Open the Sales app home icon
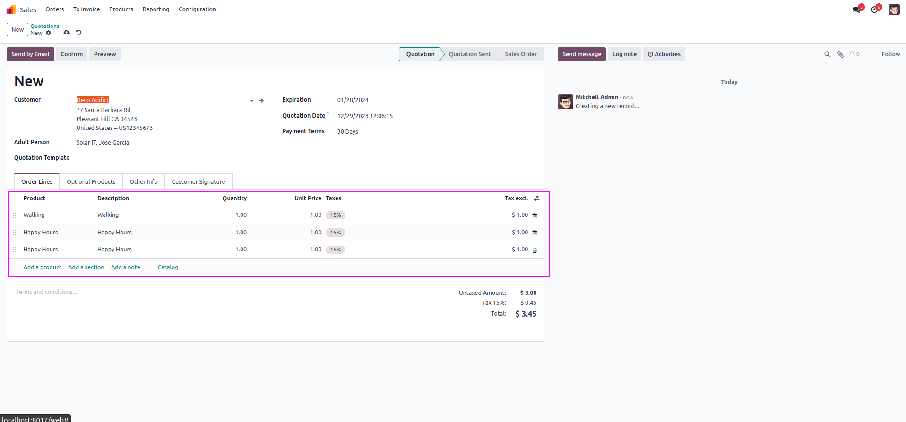 pos(11,9)
